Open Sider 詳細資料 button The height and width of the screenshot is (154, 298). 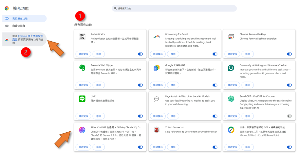coord(83,147)
